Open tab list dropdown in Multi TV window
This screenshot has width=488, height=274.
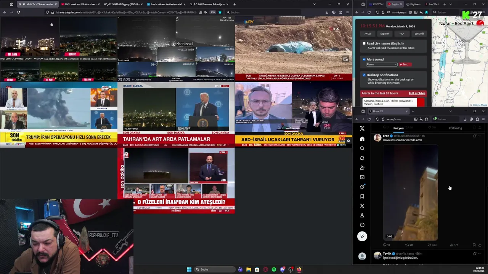[314, 4]
